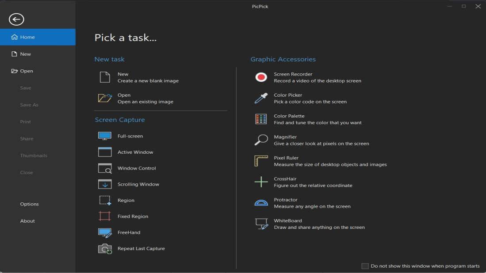
Task: Click the Full-screen monitor icon
Action: pos(105,136)
